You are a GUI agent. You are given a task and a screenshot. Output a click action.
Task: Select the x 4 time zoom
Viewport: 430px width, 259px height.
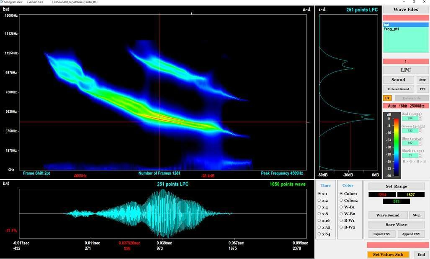(319, 207)
